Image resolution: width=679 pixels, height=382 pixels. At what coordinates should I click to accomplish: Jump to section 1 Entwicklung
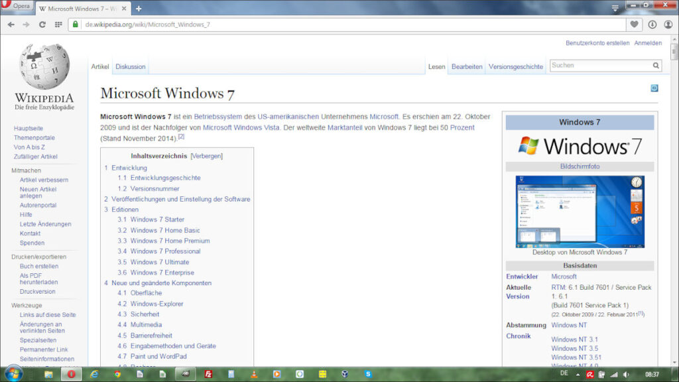click(x=125, y=168)
